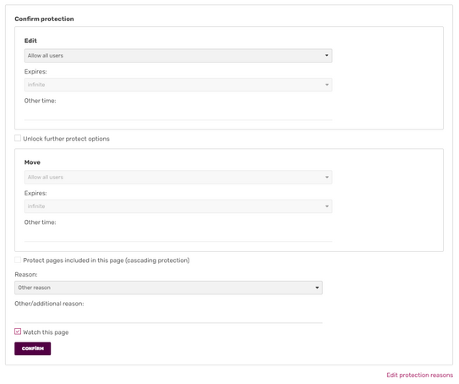Open the Edit protection reasons link
The height and width of the screenshot is (384, 459).
(419, 375)
